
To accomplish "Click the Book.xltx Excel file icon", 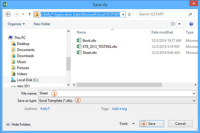I will click(x=79, y=40).
